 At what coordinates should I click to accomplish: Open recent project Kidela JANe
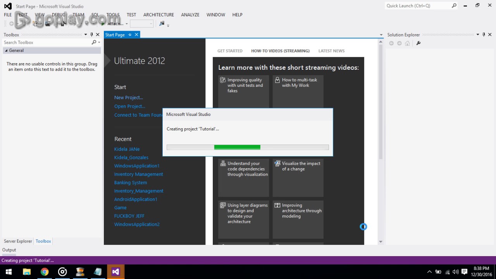127,149
